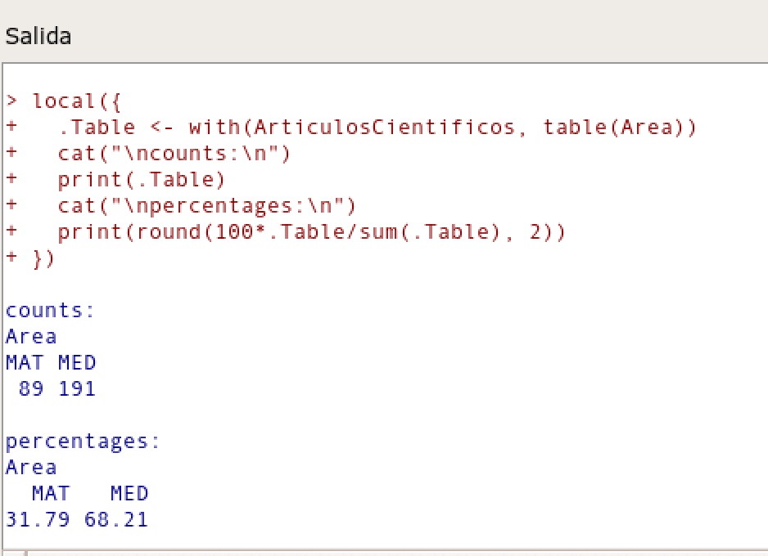Click the print(.Table) line
Screen dimensions: 768x556
click(x=141, y=180)
